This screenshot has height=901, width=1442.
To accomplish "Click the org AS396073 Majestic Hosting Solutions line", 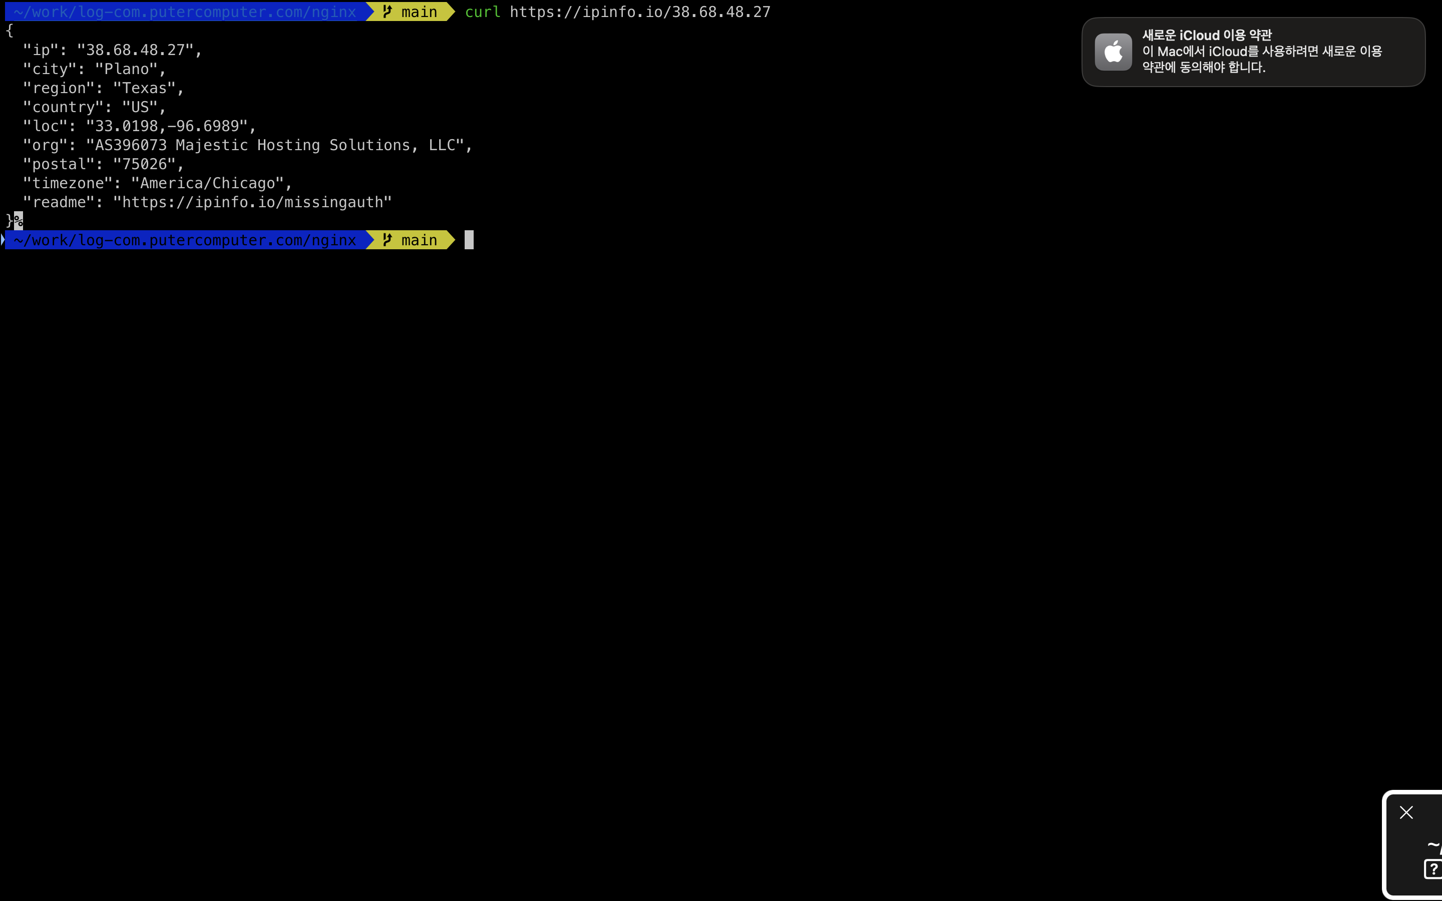I will tap(248, 145).
